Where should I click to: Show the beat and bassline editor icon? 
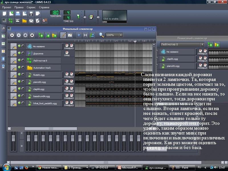coord(11,21)
